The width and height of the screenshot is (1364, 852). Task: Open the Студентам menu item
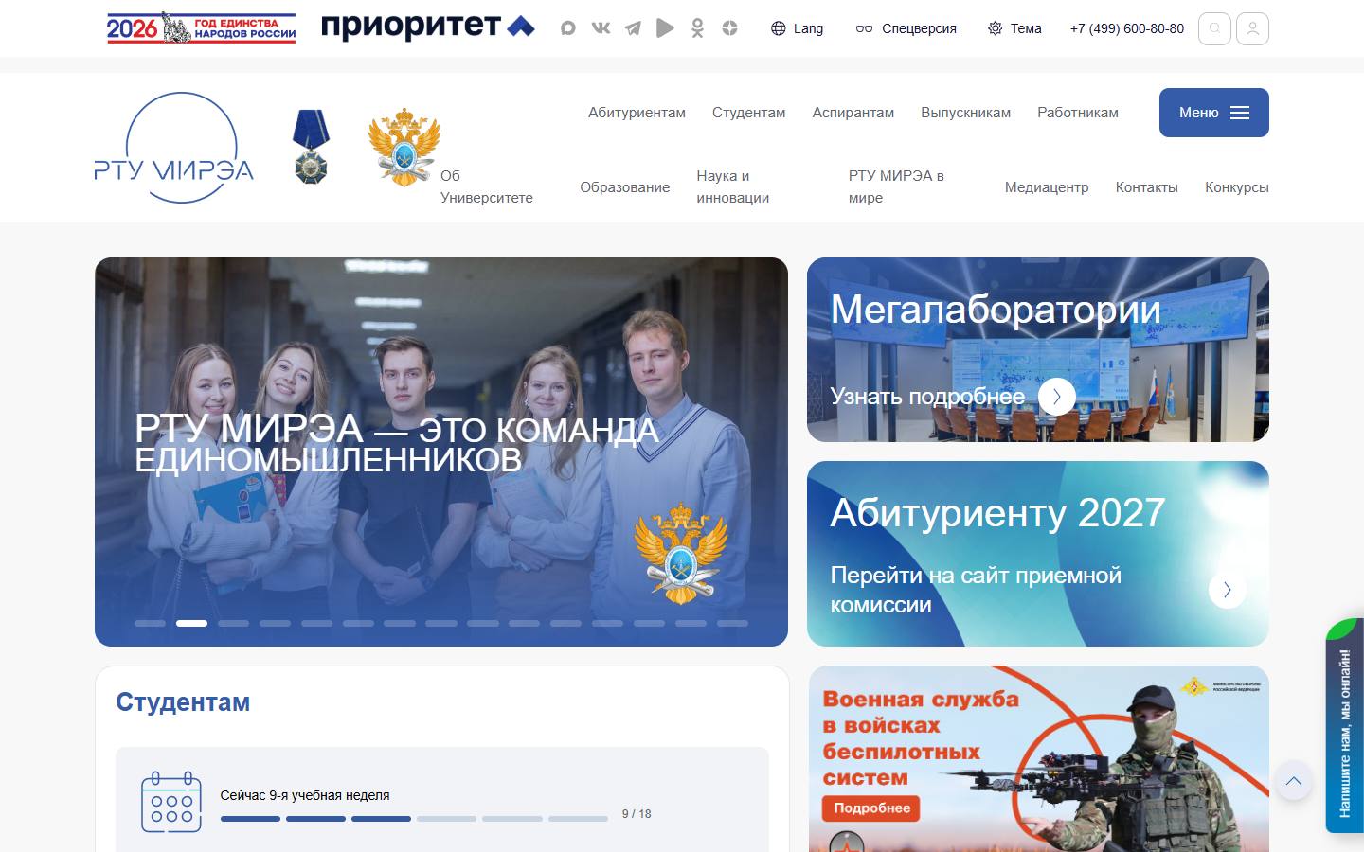pyautogui.click(x=748, y=113)
